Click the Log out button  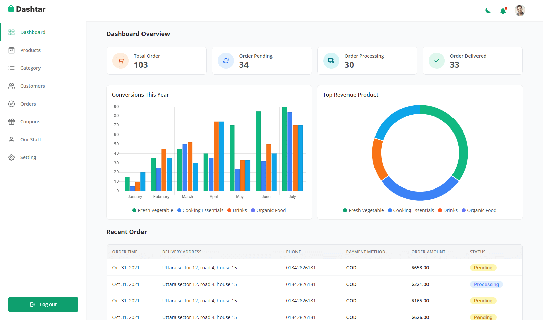tap(43, 304)
